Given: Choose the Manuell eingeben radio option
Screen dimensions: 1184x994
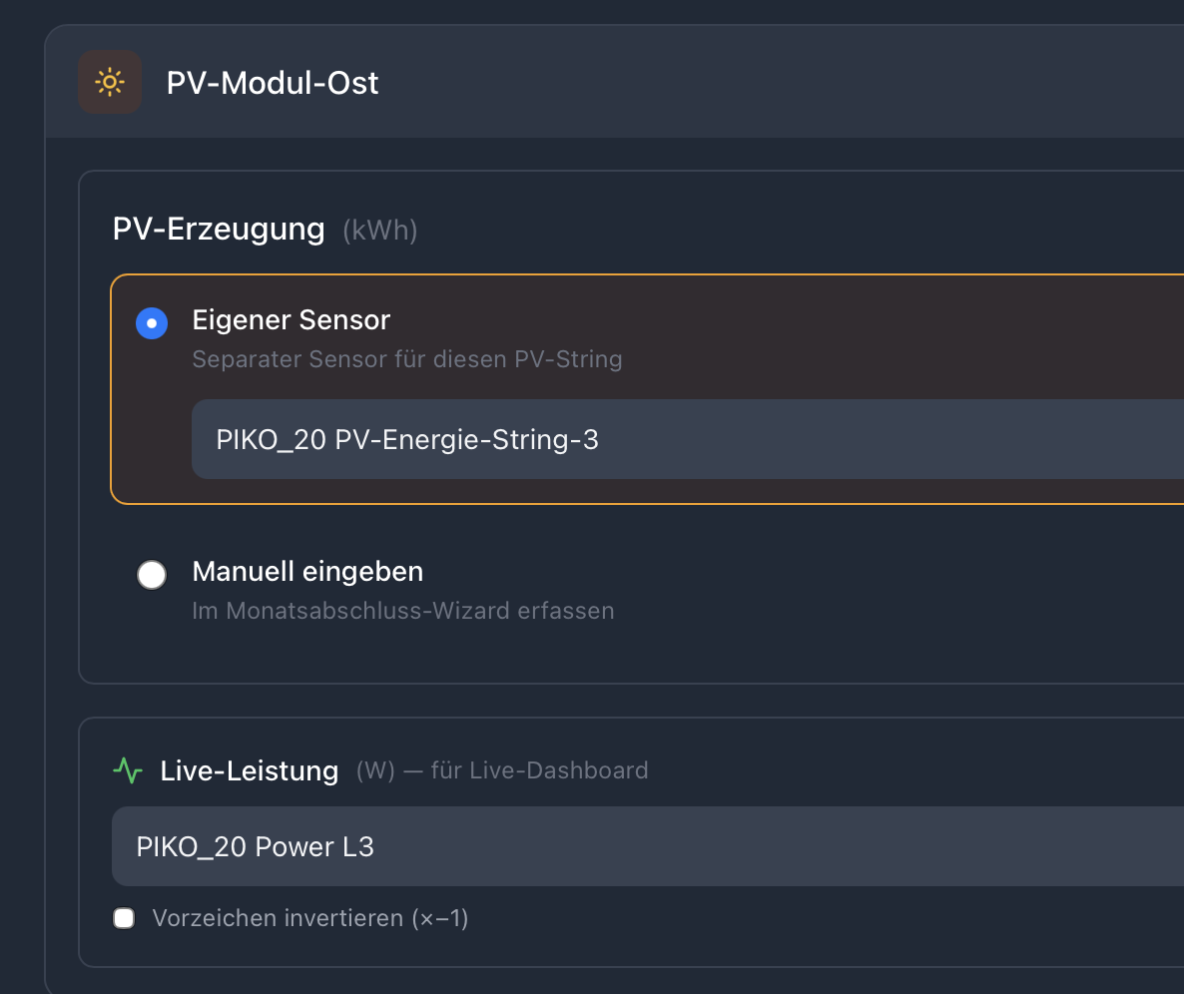Looking at the screenshot, I should [x=152, y=575].
